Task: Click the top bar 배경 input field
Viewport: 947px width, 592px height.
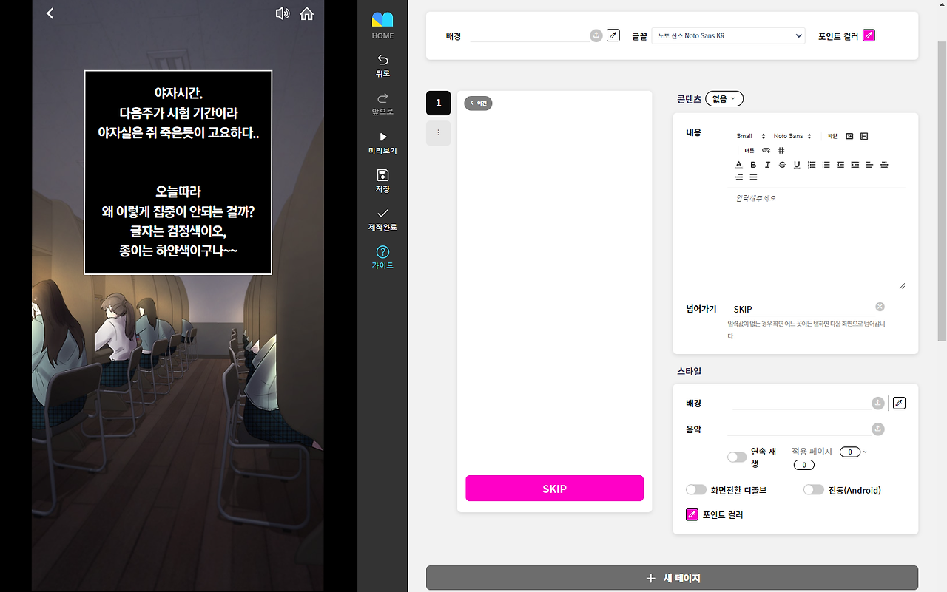Action: click(530, 35)
